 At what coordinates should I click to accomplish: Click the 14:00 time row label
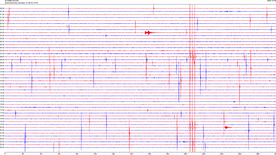click(2, 93)
